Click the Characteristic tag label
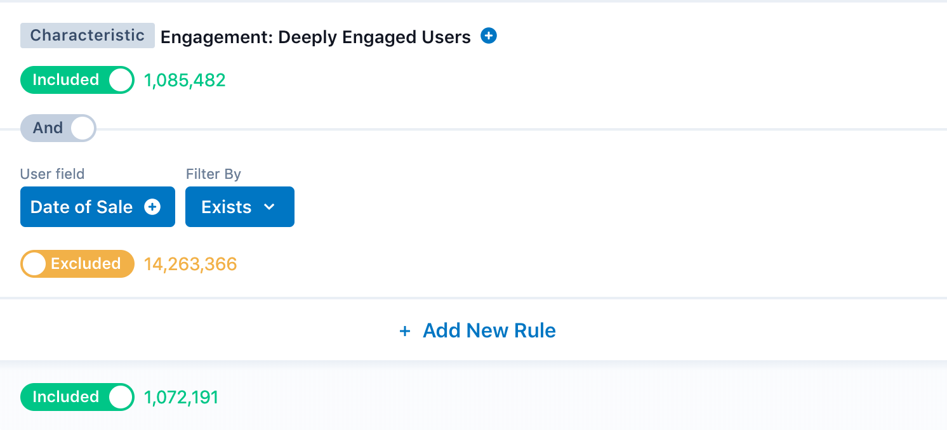 (x=88, y=36)
